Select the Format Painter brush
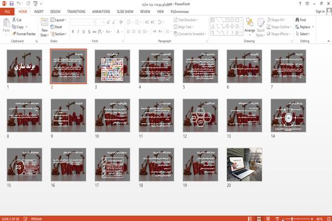Image resolution: width=332 pixels, height=221 pixels. tap(14, 34)
